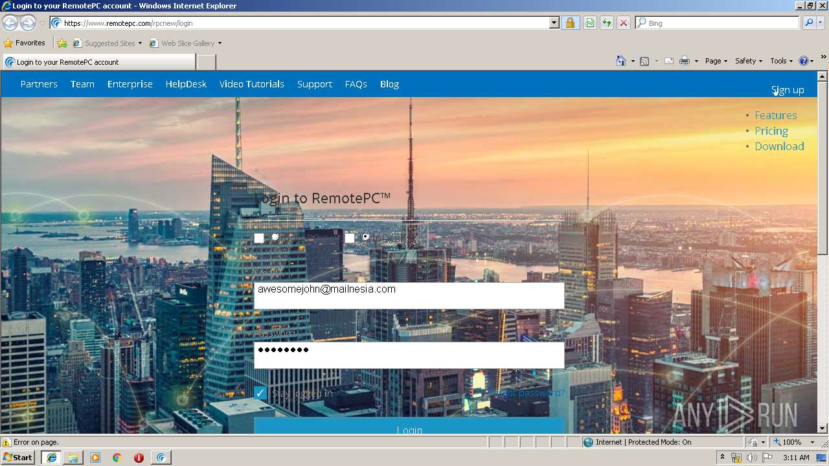This screenshot has width=829, height=466.
Task: Open the Features link
Action: pos(776,115)
